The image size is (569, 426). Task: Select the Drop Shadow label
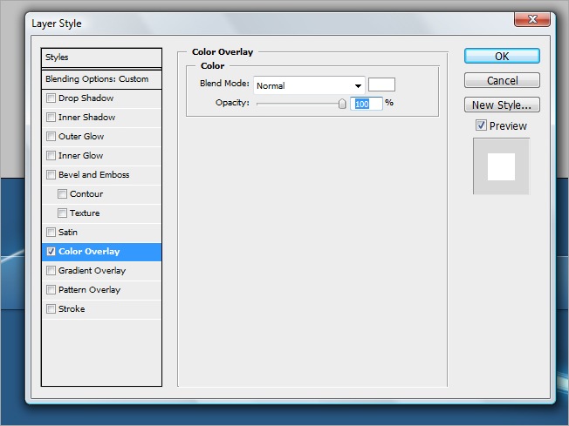coord(86,98)
